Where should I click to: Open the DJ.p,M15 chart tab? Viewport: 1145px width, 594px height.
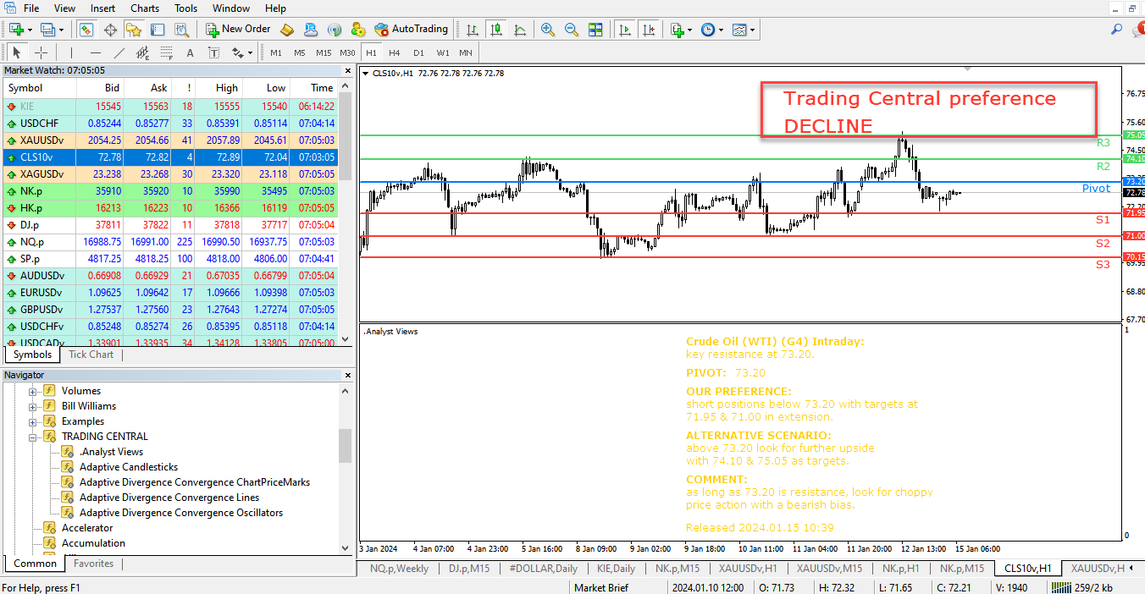[469, 569]
